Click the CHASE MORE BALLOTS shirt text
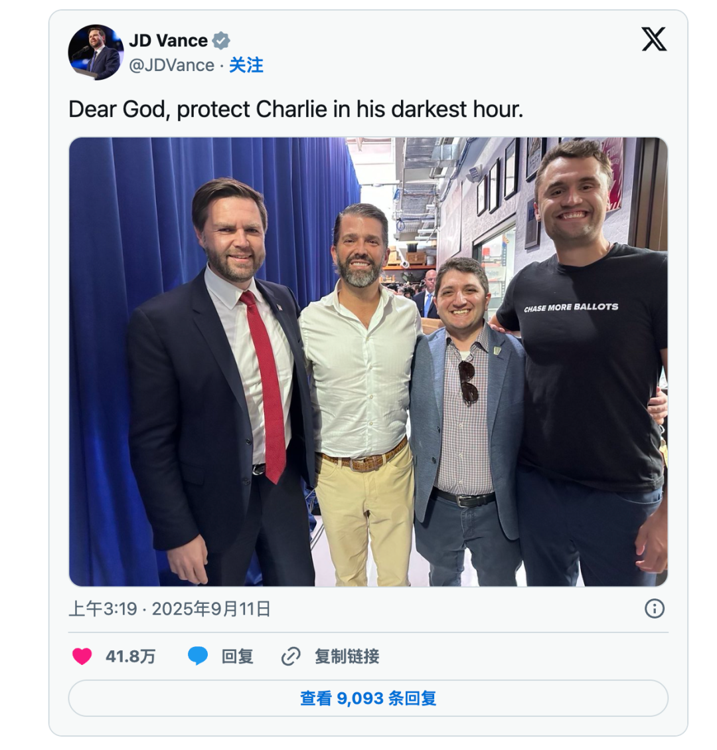 [570, 307]
